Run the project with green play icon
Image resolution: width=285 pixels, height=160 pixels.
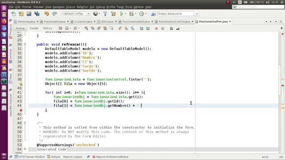coord(122,14)
